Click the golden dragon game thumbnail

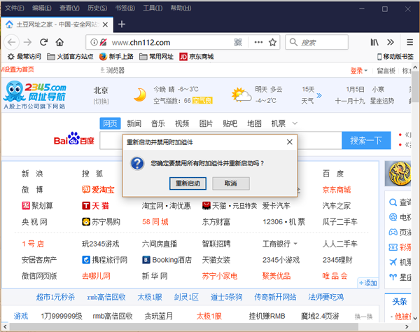pos(398,174)
